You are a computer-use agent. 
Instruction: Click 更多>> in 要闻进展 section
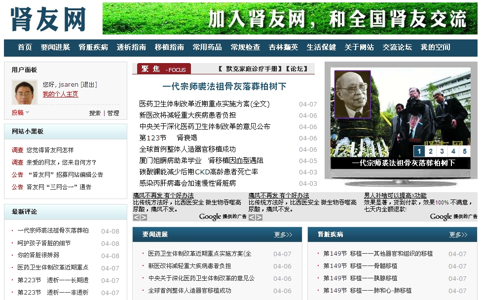click(283, 235)
